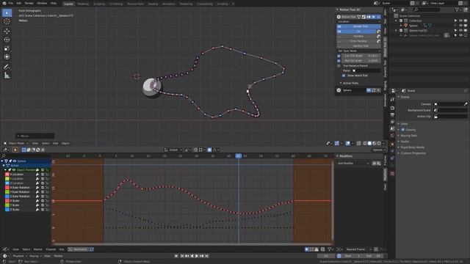Enable the Trail Relative Parent checkbox
This screenshot has height=264, width=470.
click(x=339, y=65)
